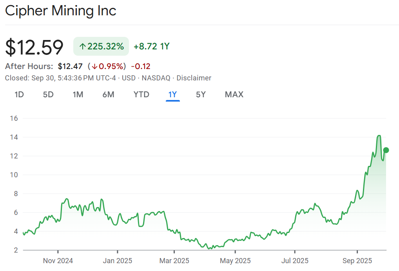Switch chart to 5Y range
This screenshot has width=399, height=271.
click(x=201, y=95)
